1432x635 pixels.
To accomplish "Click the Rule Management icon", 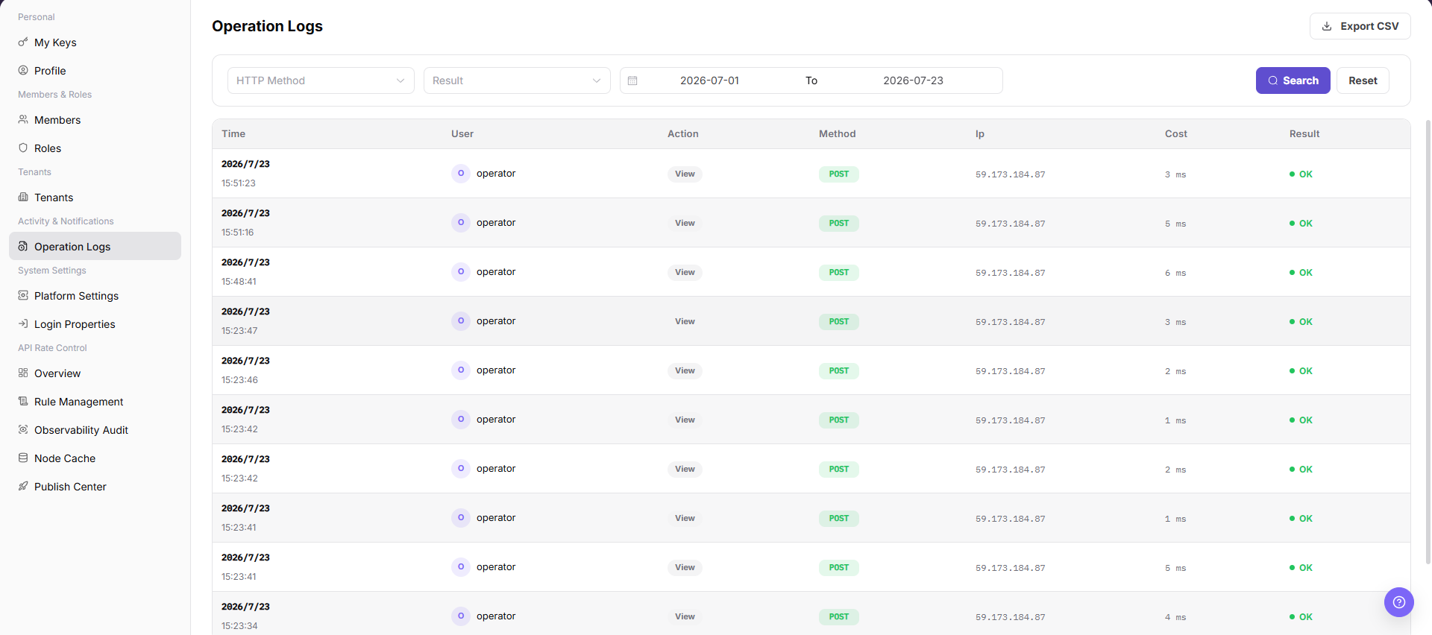I will click(x=23, y=401).
